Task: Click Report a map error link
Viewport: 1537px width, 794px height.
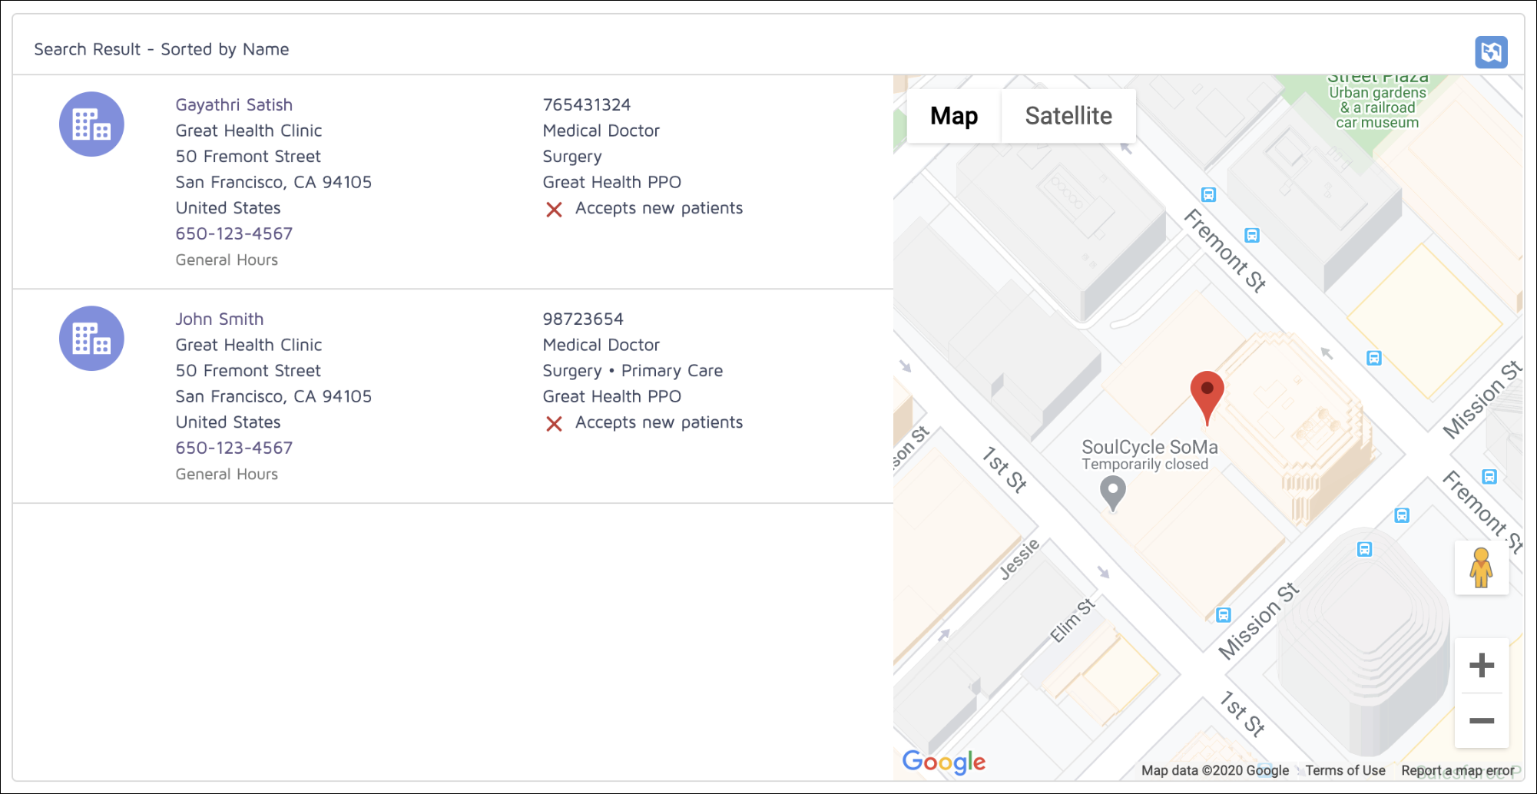Action: (1457, 770)
